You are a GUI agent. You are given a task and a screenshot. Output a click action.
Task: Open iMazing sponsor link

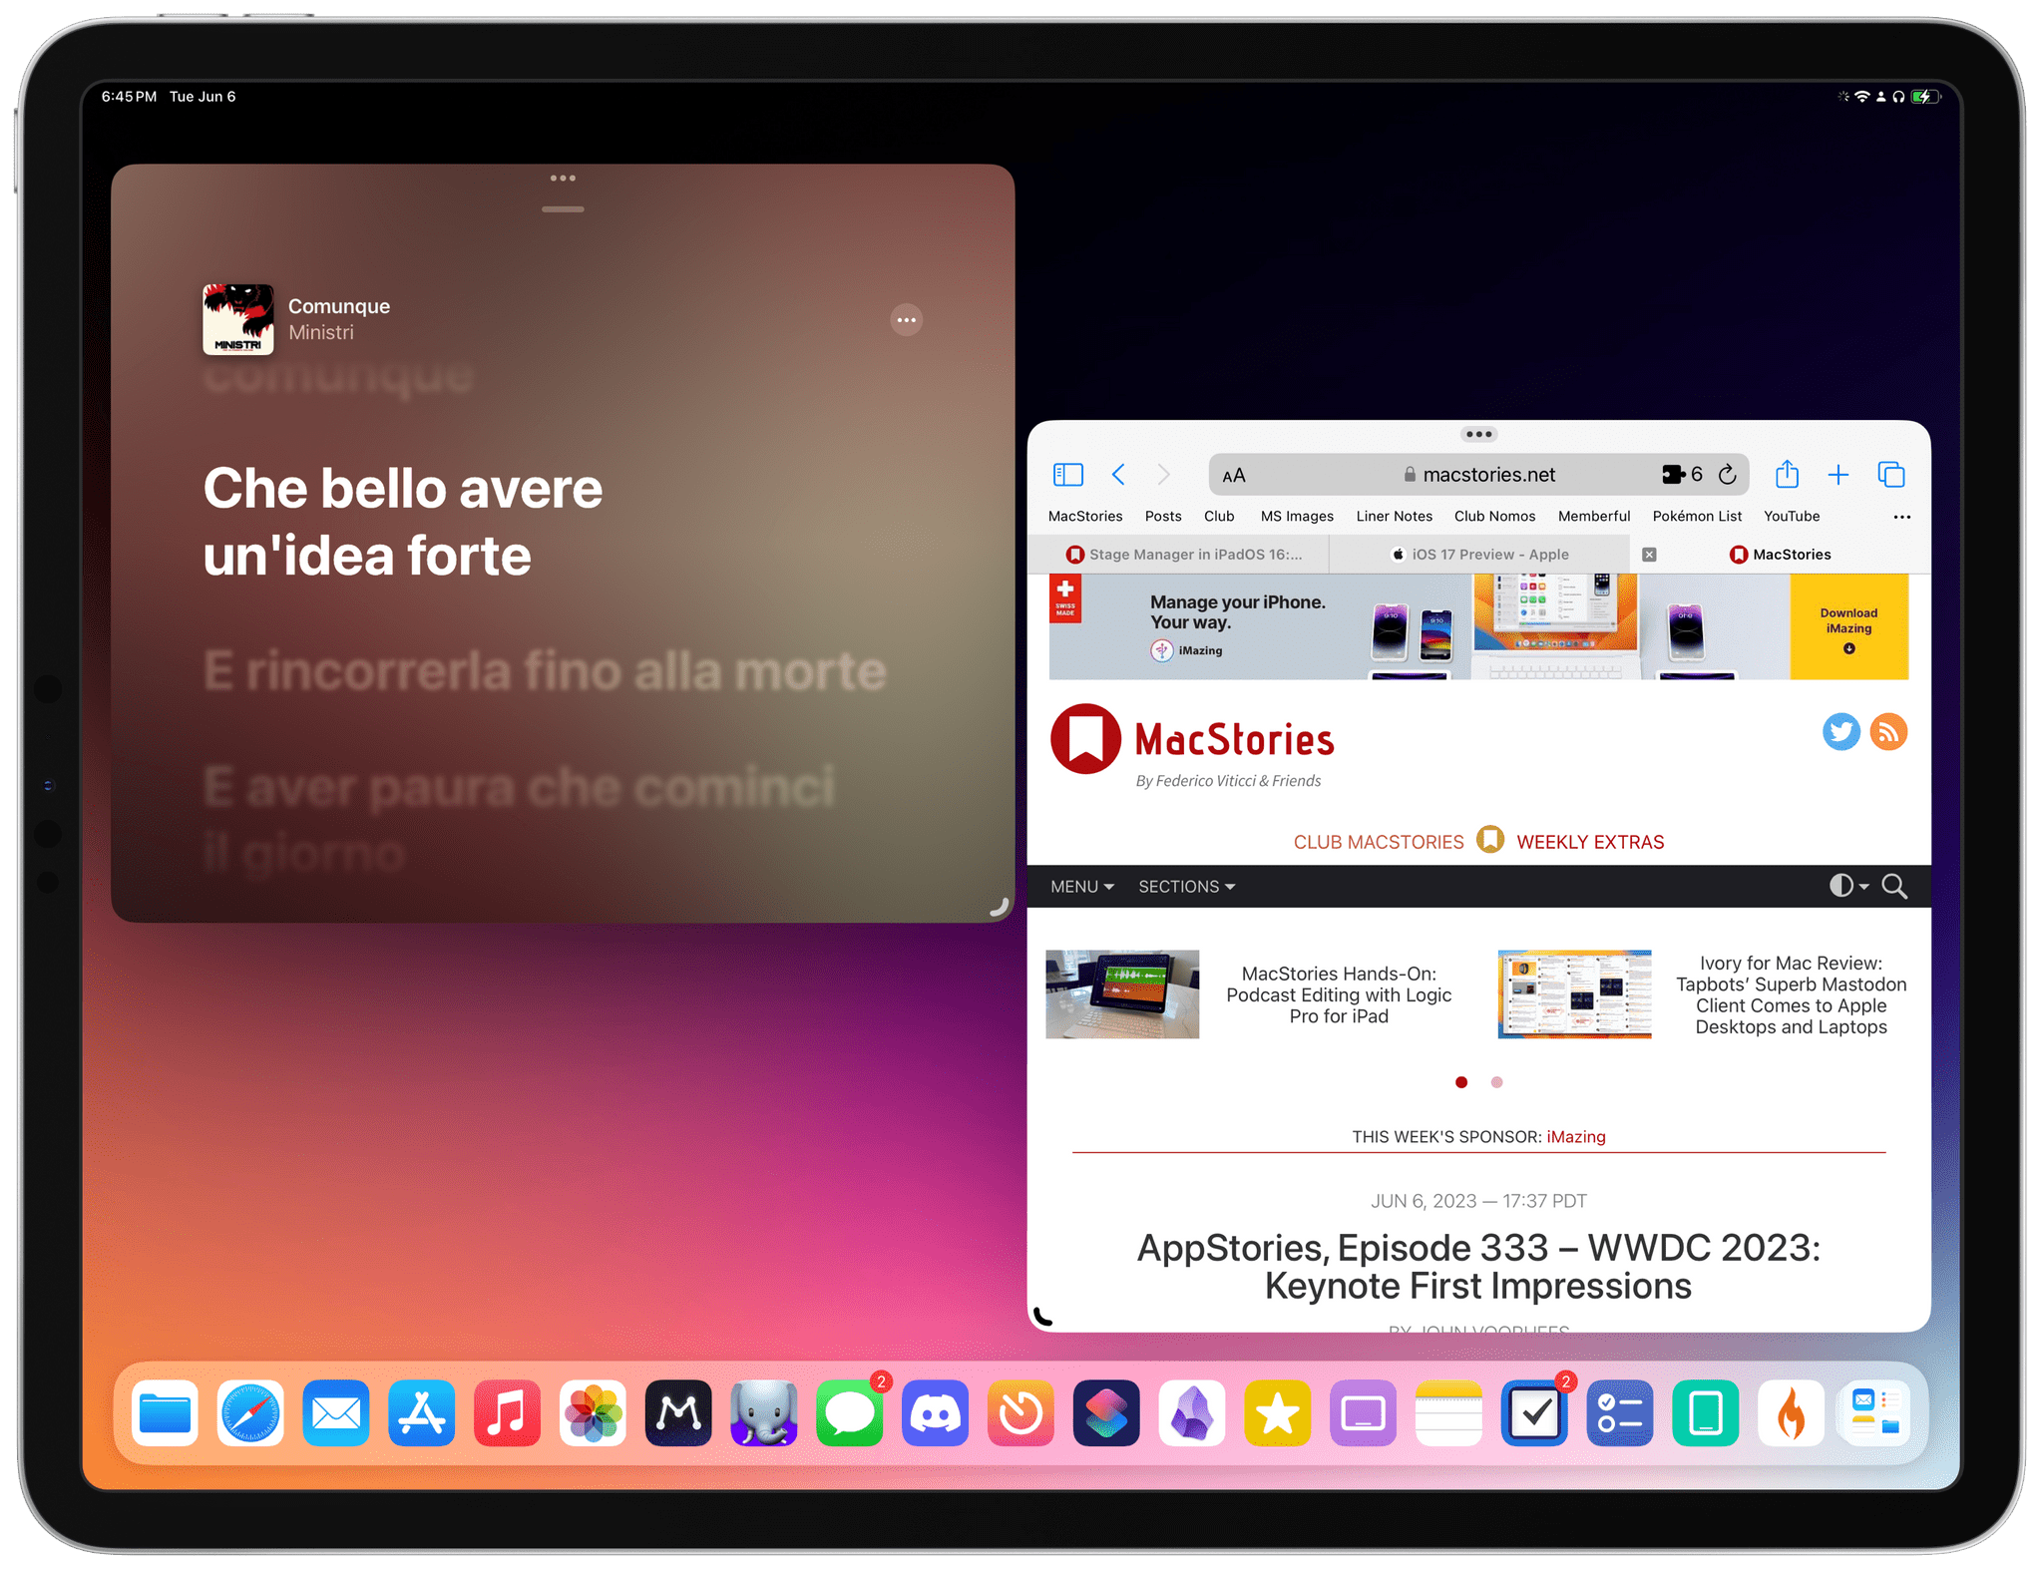[x=1576, y=1137]
